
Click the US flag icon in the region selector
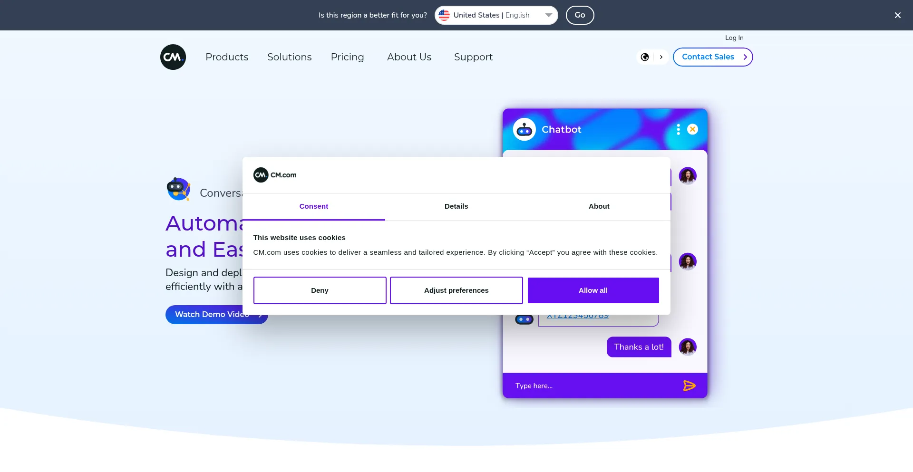(x=444, y=15)
